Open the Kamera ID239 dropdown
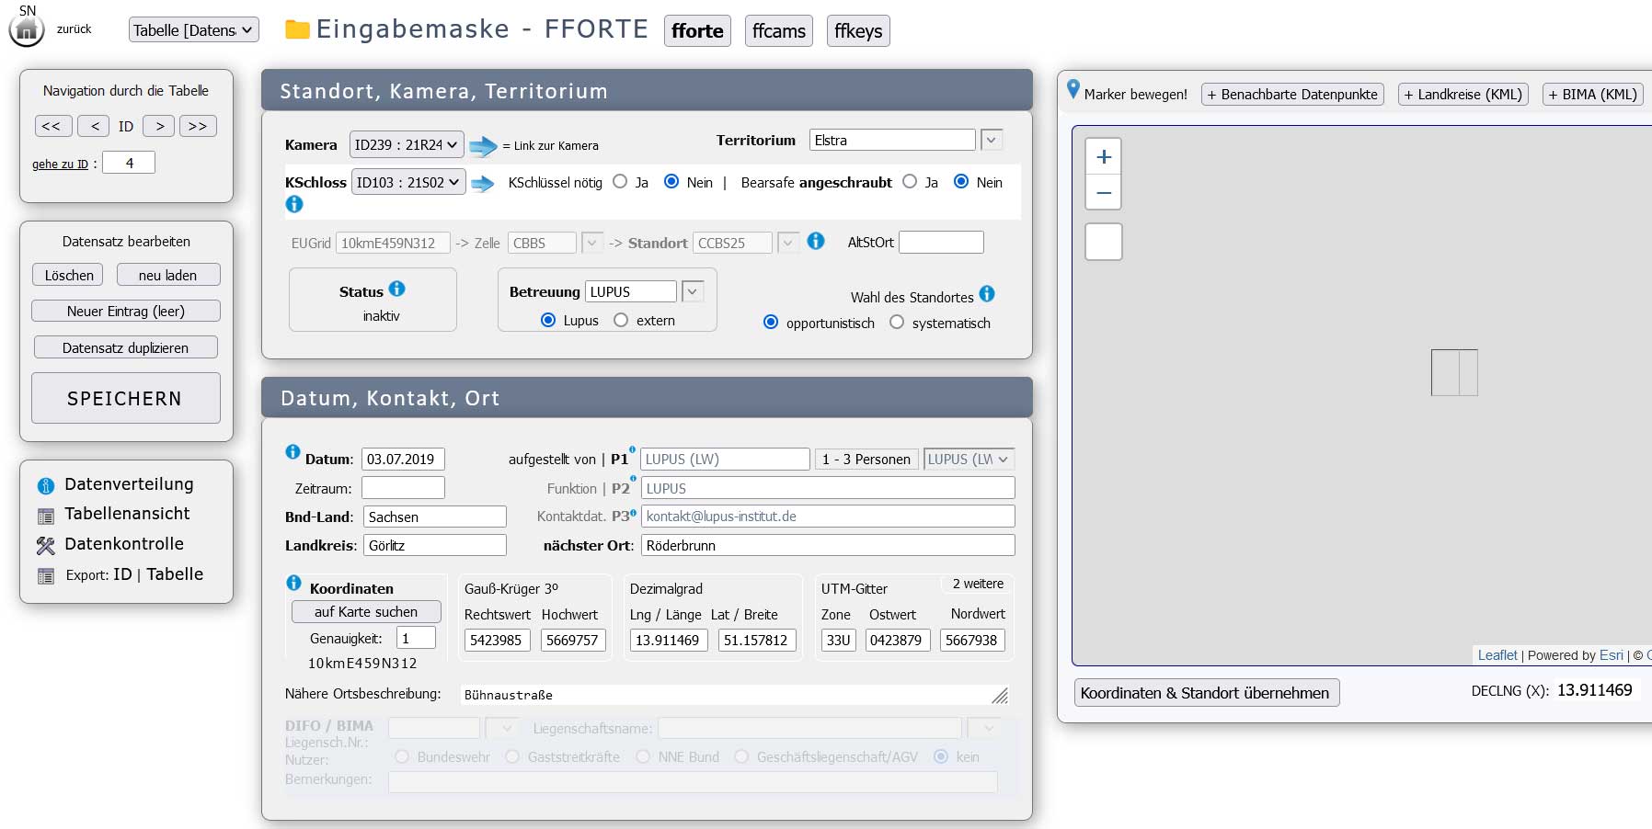 [x=406, y=145]
